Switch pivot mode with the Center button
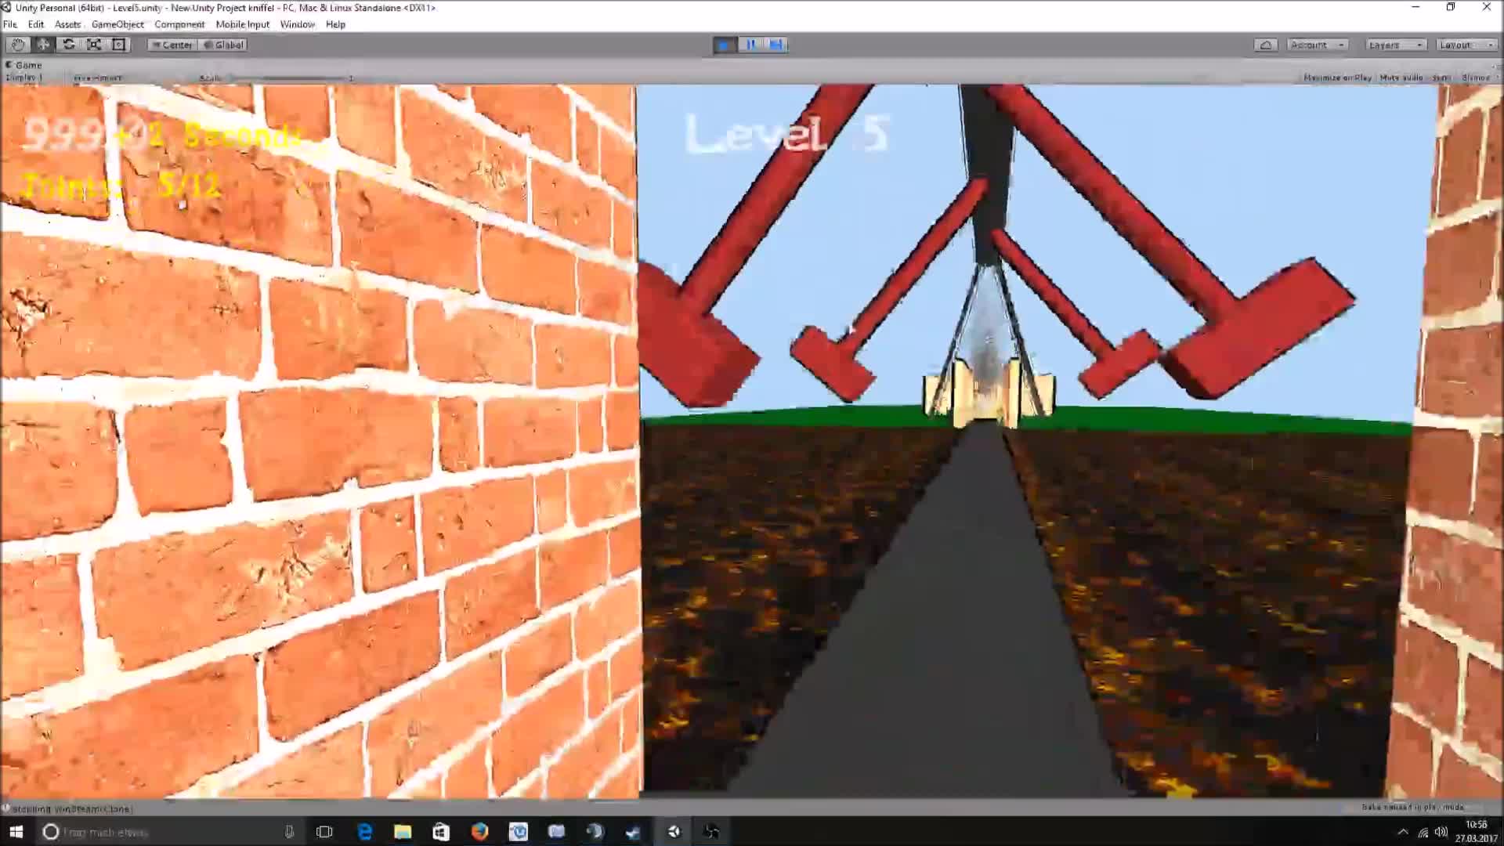Viewport: 1504px width, 846px height. (x=172, y=45)
